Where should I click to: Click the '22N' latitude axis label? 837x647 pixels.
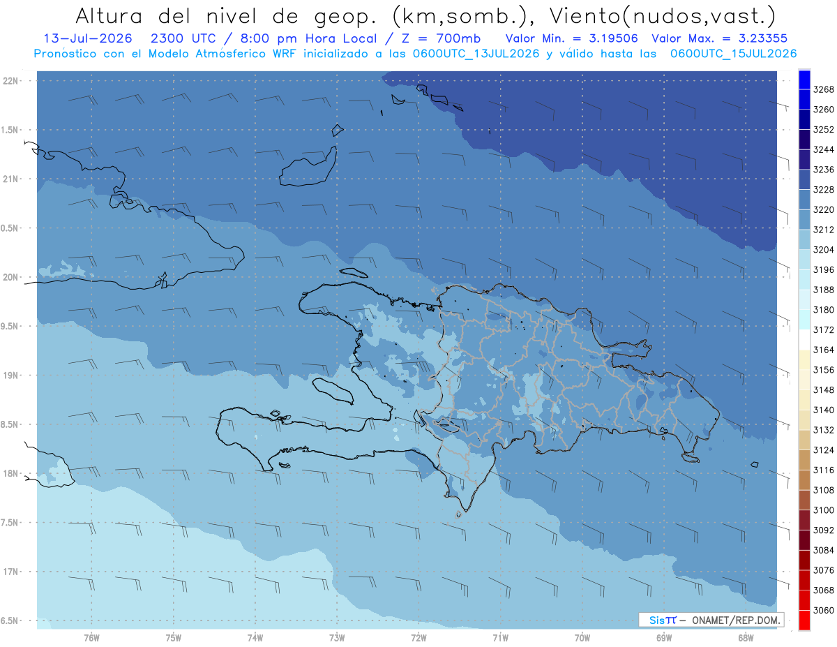point(10,80)
